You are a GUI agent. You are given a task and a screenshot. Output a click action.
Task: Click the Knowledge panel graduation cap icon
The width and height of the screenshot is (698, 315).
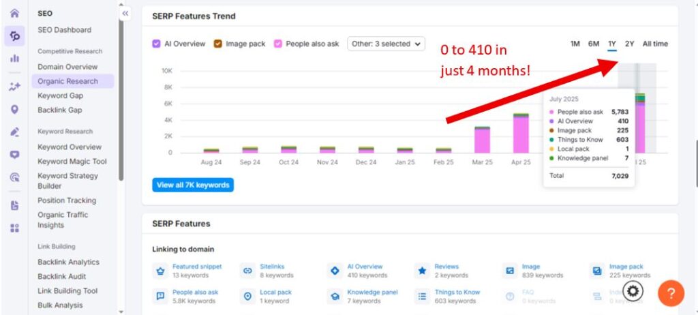click(x=334, y=297)
